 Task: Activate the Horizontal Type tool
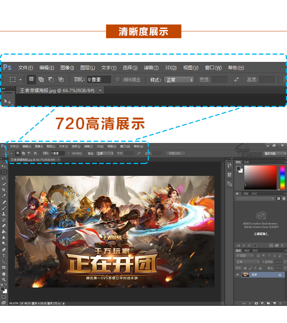click(4, 255)
